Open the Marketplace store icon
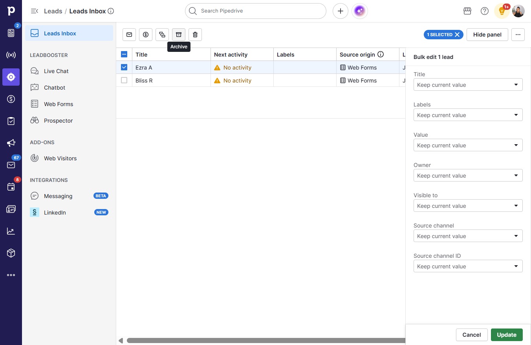Image resolution: width=531 pixels, height=345 pixels. [x=467, y=11]
